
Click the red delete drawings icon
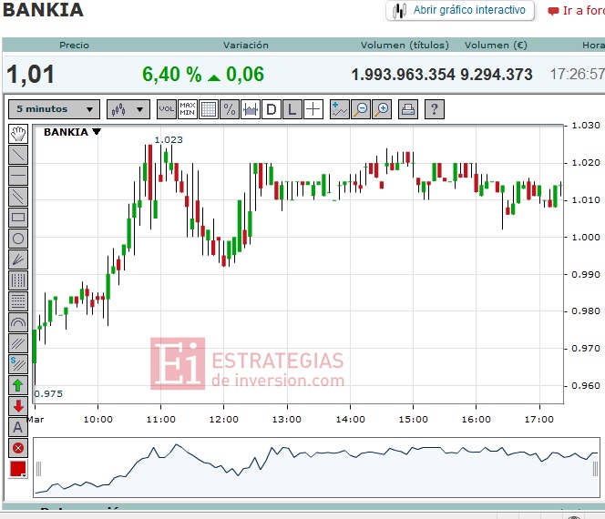pyautogui.click(x=18, y=448)
